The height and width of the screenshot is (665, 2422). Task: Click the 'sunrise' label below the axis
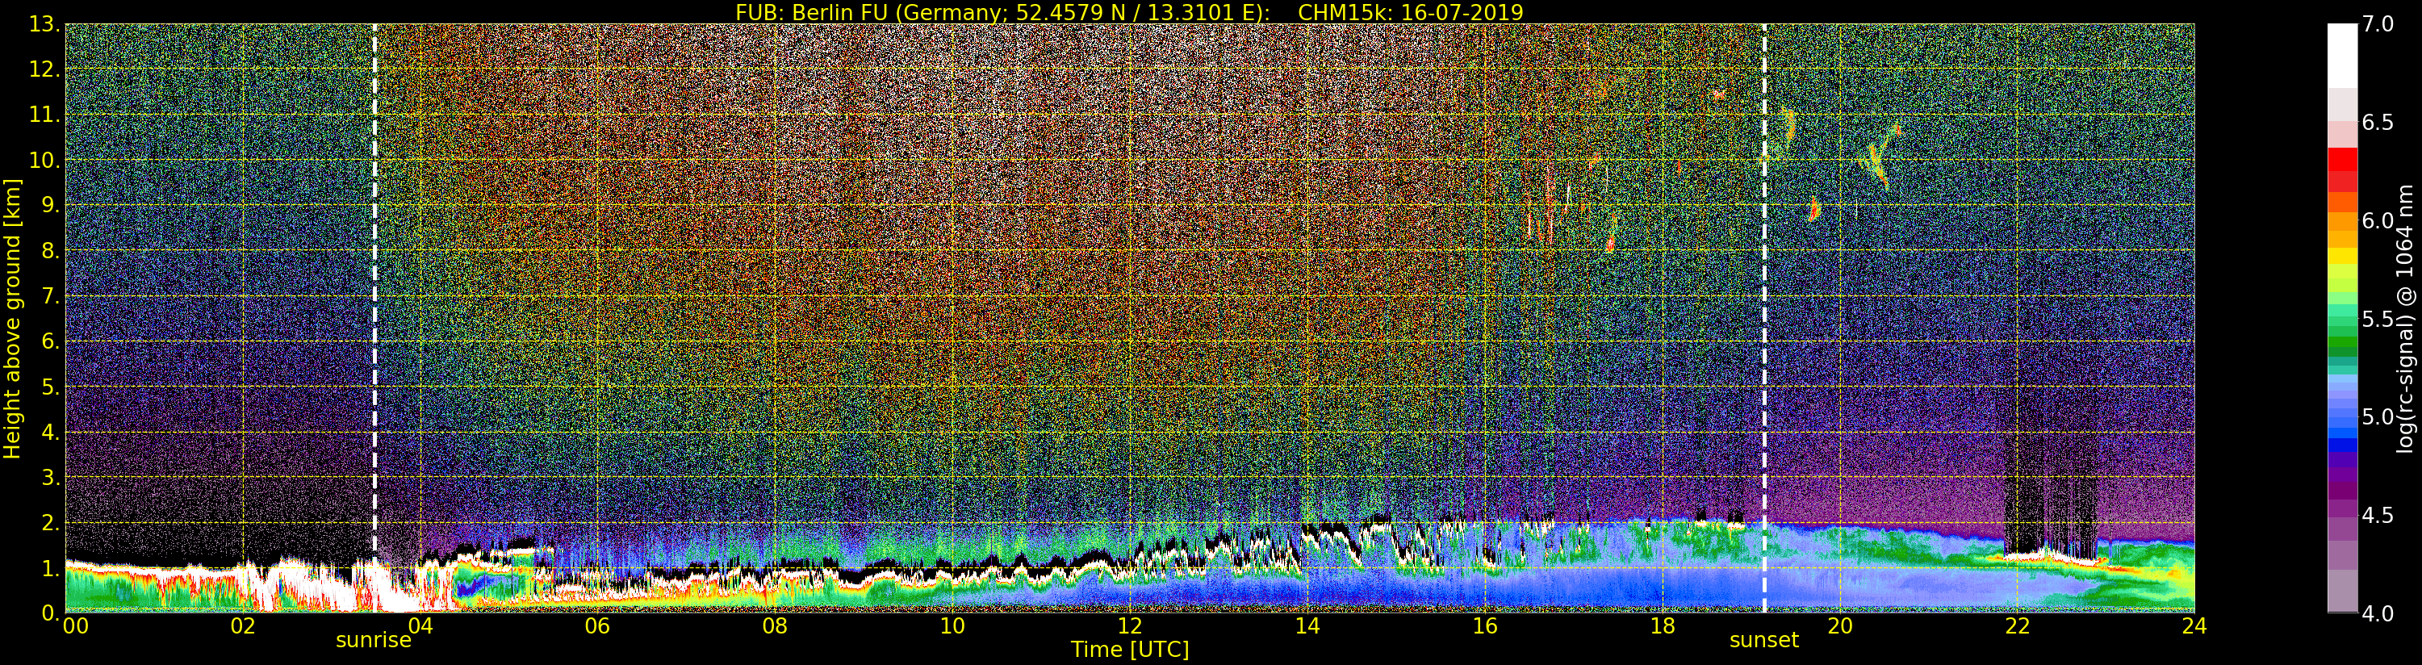click(373, 641)
